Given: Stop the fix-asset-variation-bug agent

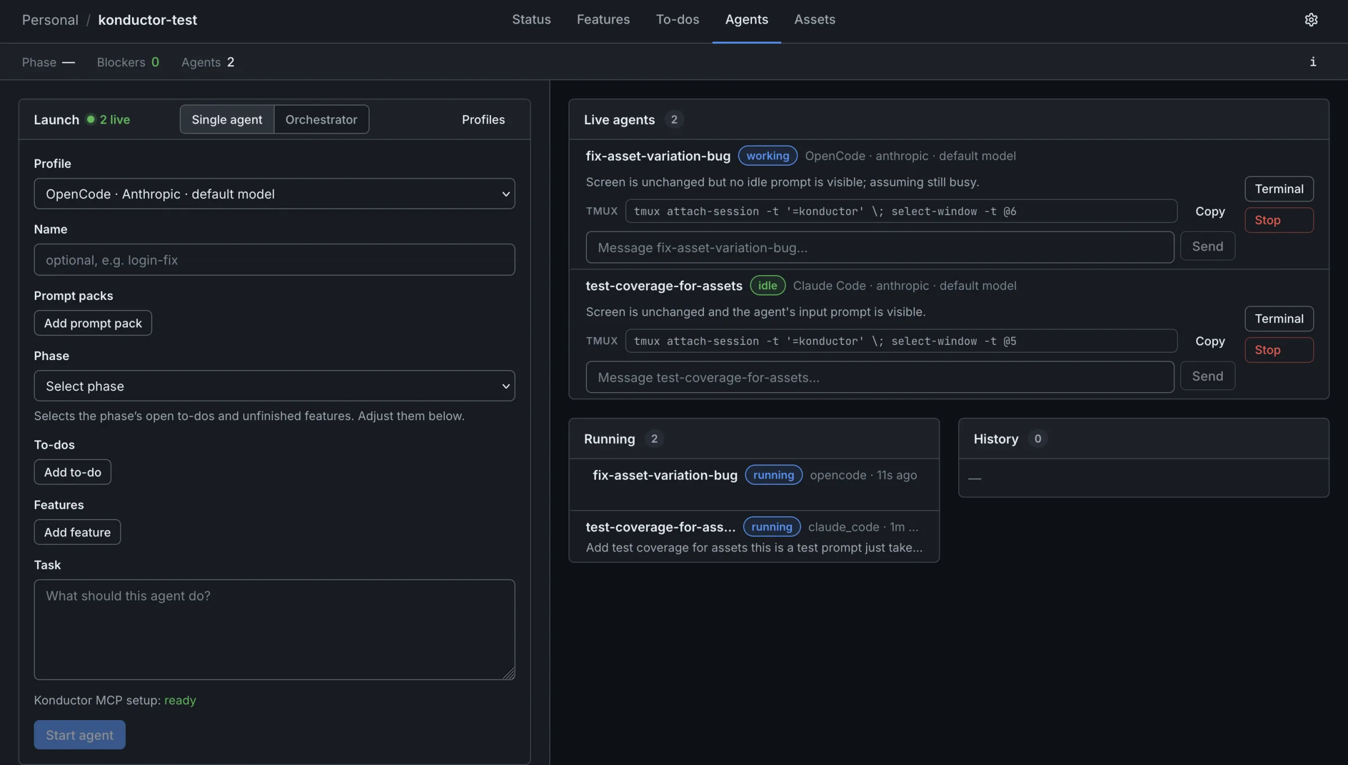Looking at the screenshot, I should point(1279,220).
